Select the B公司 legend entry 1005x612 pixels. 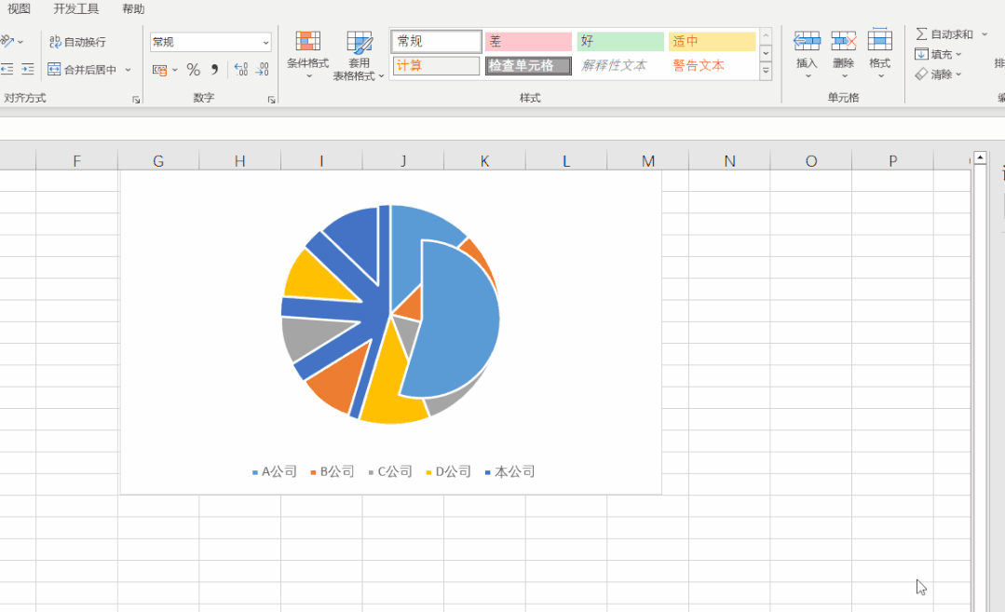(333, 471)
